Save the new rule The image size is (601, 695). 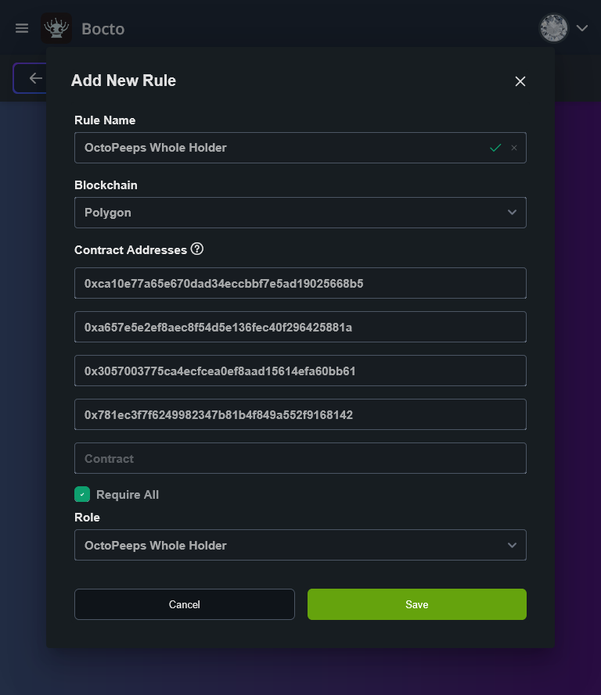click(x=416, y=604)
